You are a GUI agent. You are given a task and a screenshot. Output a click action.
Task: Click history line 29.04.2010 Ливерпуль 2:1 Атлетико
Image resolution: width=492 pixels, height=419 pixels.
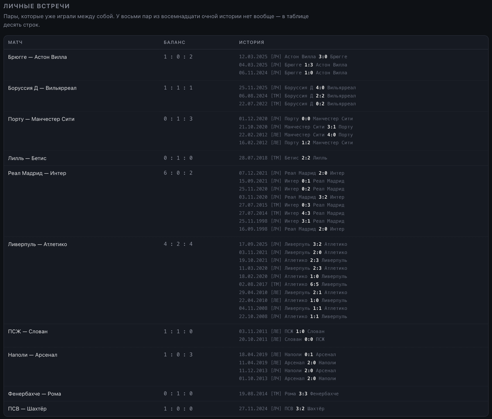pyautogui.click(x=293, y=293)
